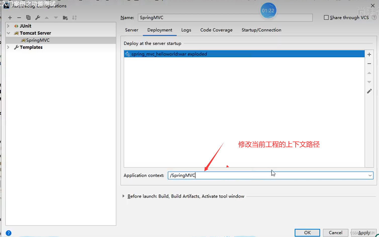The height and width of the screenshot is (237, 379).
Task: Expand the JUnit tree node
Action: point(8,26)
